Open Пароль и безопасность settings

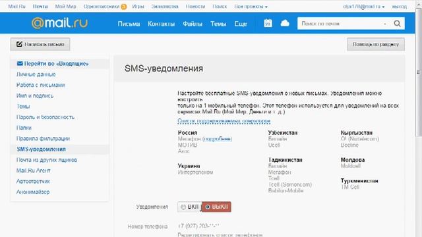pyautogui.click(x=45, y=117)
